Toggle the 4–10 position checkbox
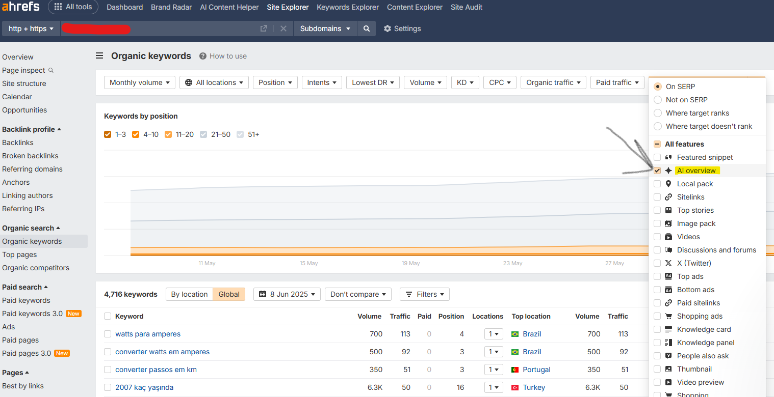This screenshot has width=774, height=397. click(136, 134)
